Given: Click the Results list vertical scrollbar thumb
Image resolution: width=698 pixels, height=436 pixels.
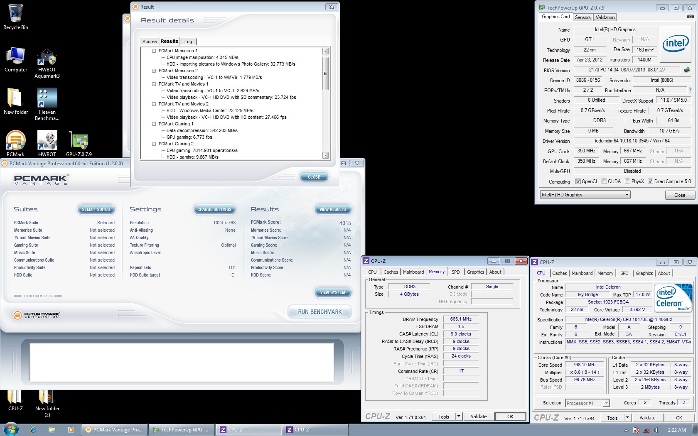Looking at the screenshot, I should [326, 73].
